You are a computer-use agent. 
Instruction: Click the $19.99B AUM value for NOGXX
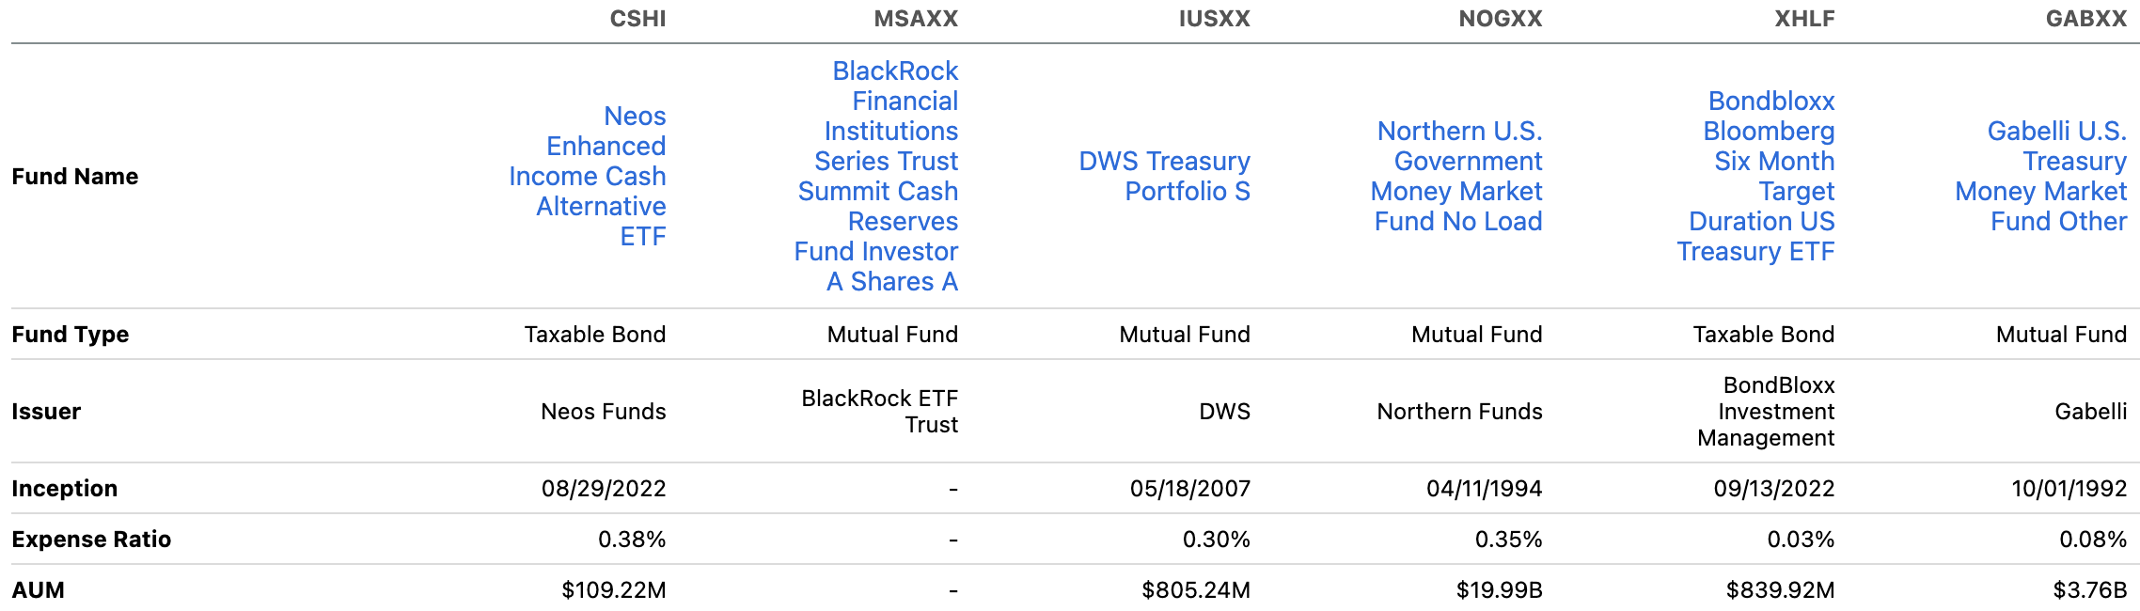click(1500, 590)
